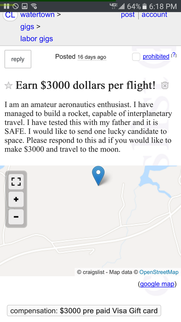Click the OpenStreetMap attribution link
This screenshot has width=181, height=322.
(x=159, y=272)
